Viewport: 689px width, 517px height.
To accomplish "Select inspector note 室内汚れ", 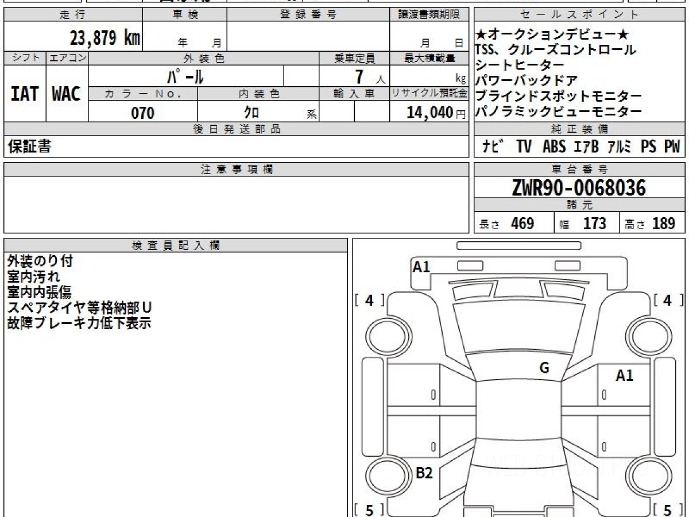I will tap(33, 277).
